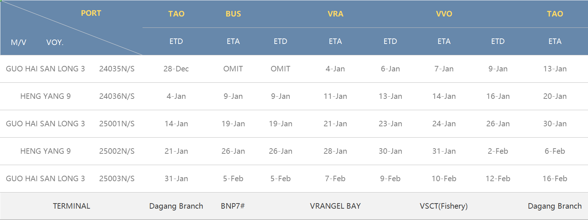Image resolution: width=588 pixels, height=220 pixels.
Task: Select voyage 25001N/S cell
Action: [x=117, y=124]
